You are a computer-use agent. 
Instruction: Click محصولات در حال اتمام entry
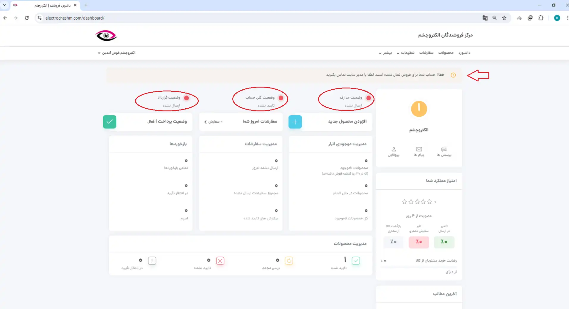[x=350, y=193]
